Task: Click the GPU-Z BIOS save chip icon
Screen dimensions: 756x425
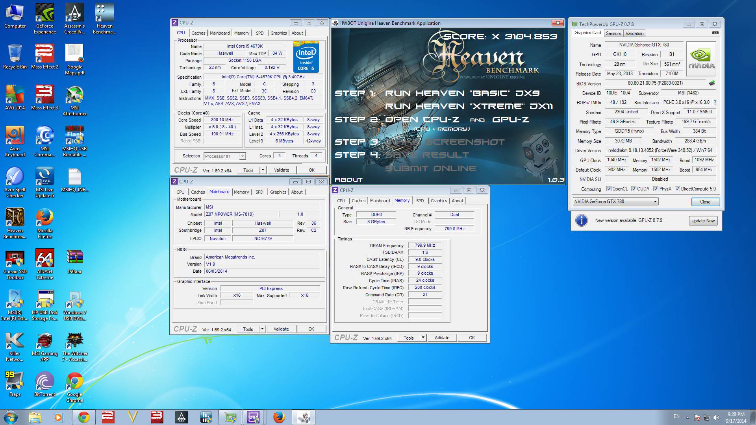Action: pos(712,83)
